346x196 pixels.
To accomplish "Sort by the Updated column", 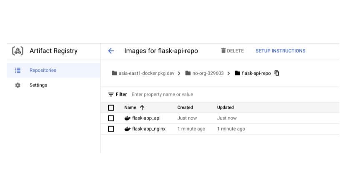I will (225, 108).
